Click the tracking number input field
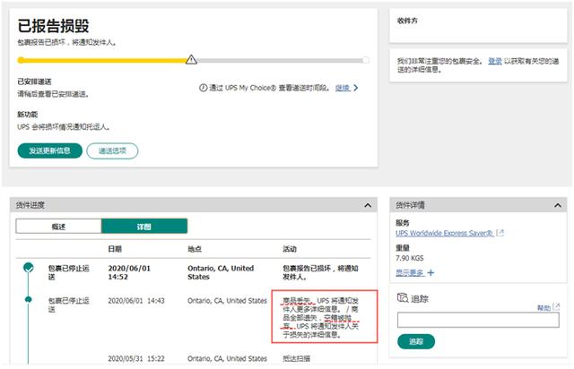The width and height of the screenshot is (574, 369). tap(478, 320)
